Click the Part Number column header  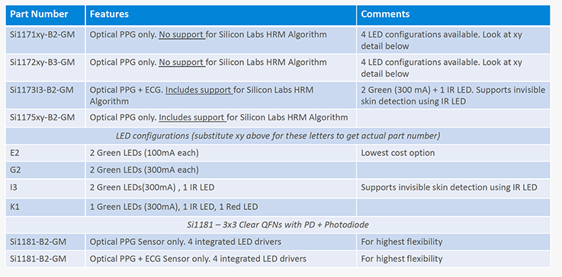[45, 15]
